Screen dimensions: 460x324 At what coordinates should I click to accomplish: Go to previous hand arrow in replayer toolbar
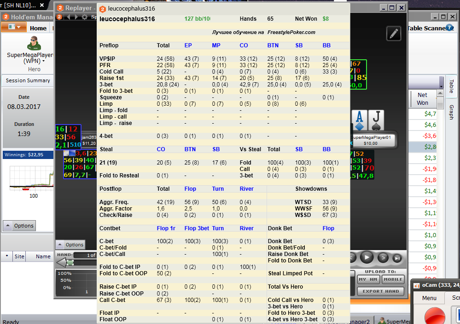click(68, 17)
